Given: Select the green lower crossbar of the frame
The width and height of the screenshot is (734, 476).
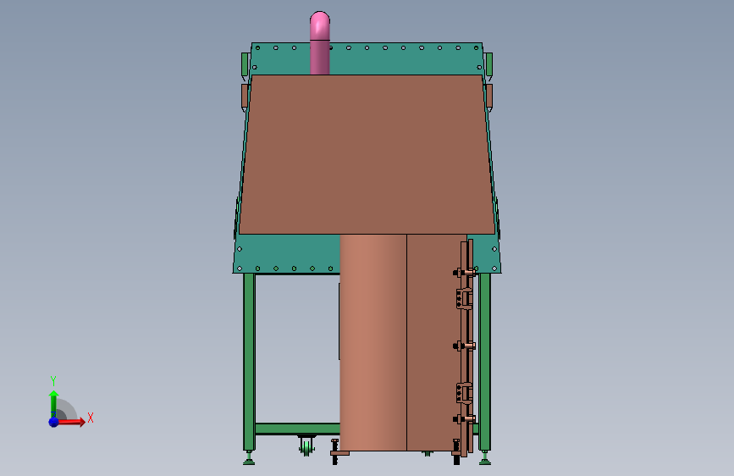Looking at the screenshot, I should (297, 429).
